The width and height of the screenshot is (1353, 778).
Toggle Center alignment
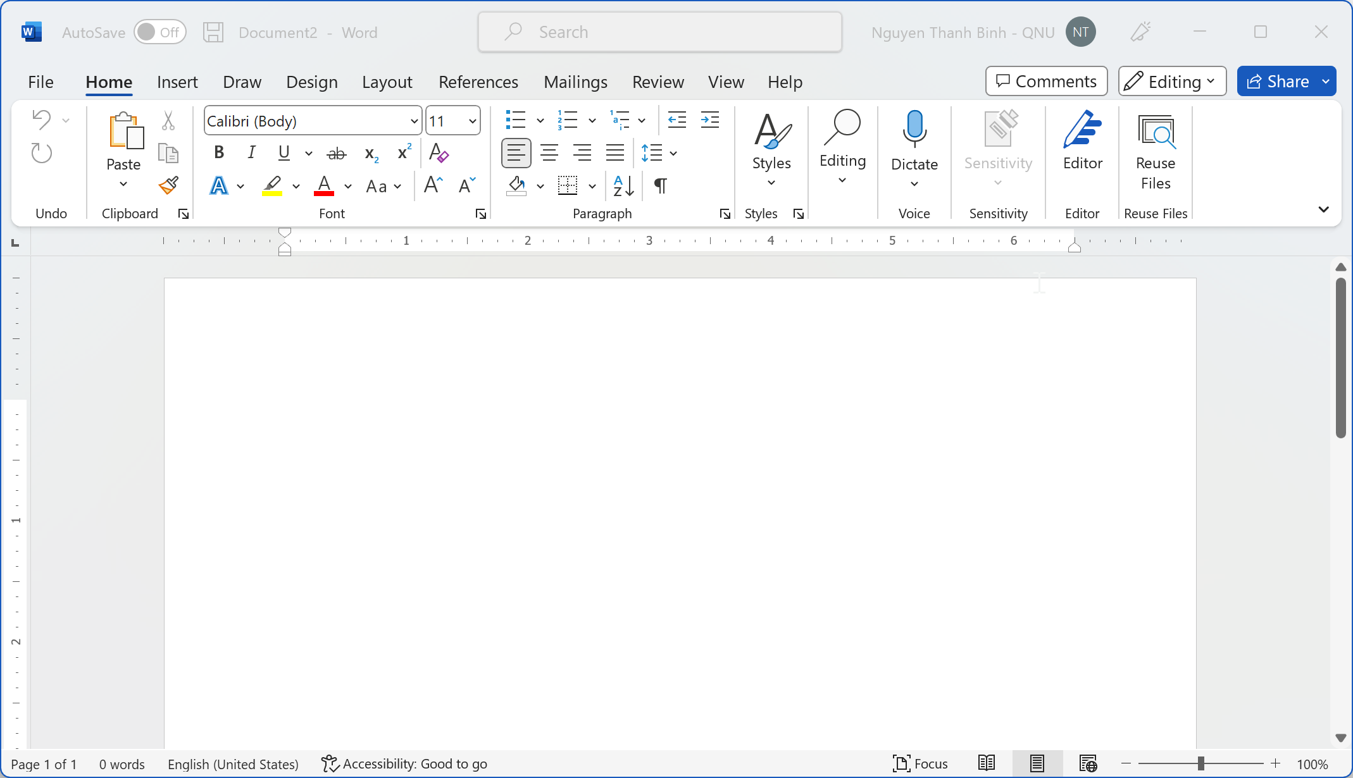549,152
